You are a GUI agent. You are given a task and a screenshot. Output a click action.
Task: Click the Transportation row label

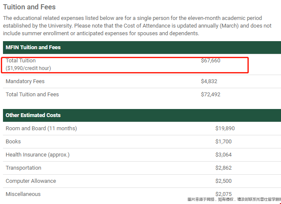(23, 168)
